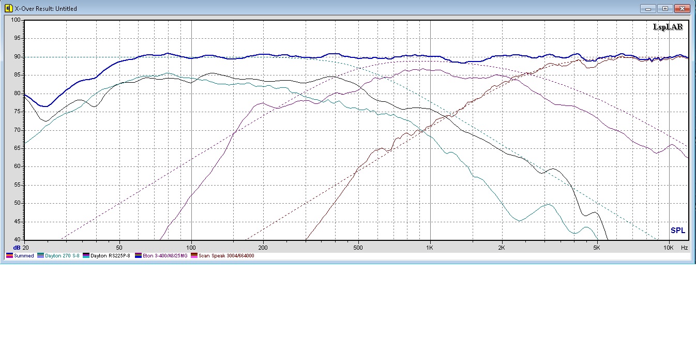This screenshot has width=696, height=352.
Task: Maximize the X-Over Result window
Action: (x=665, y=8)
